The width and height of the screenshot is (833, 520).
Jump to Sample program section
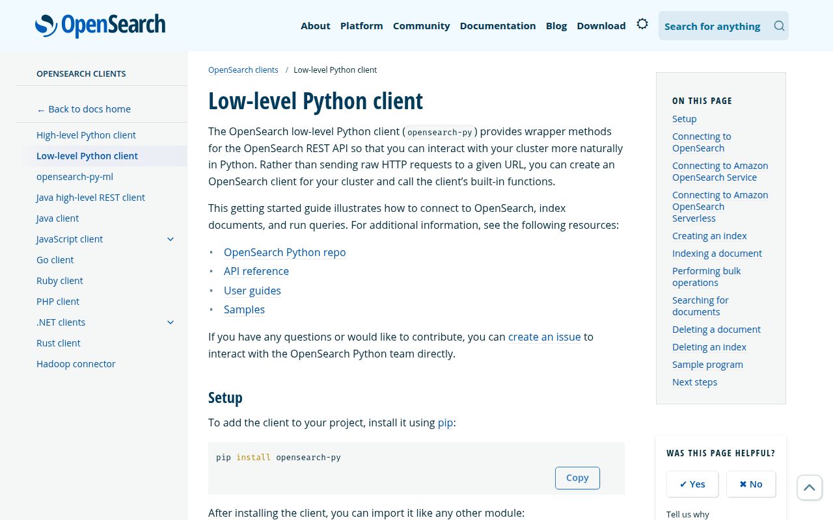click(707, 365)
